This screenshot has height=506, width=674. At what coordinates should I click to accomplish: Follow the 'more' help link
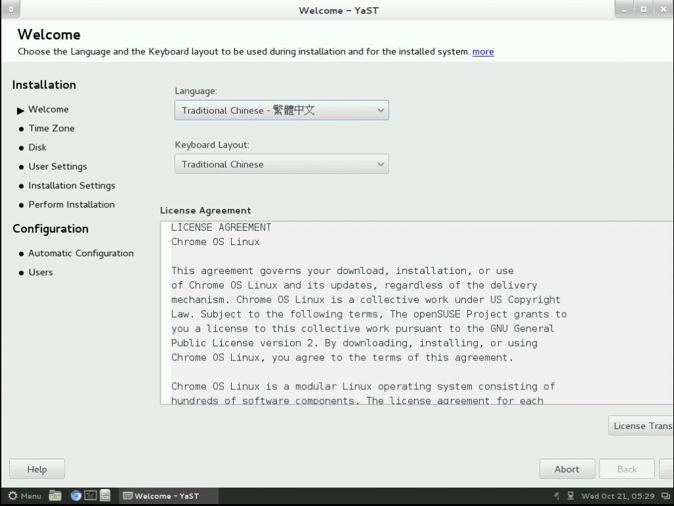tap(482, 51)
